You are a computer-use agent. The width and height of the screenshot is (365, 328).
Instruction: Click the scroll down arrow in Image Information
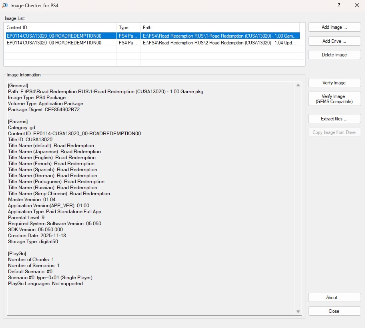(298, 311)
